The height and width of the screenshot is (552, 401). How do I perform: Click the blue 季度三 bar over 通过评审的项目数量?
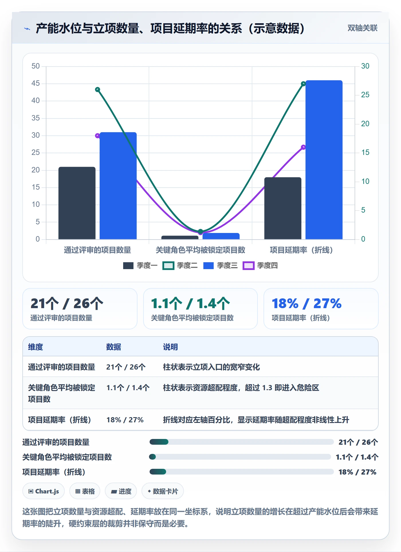click(x=118, y=186)
